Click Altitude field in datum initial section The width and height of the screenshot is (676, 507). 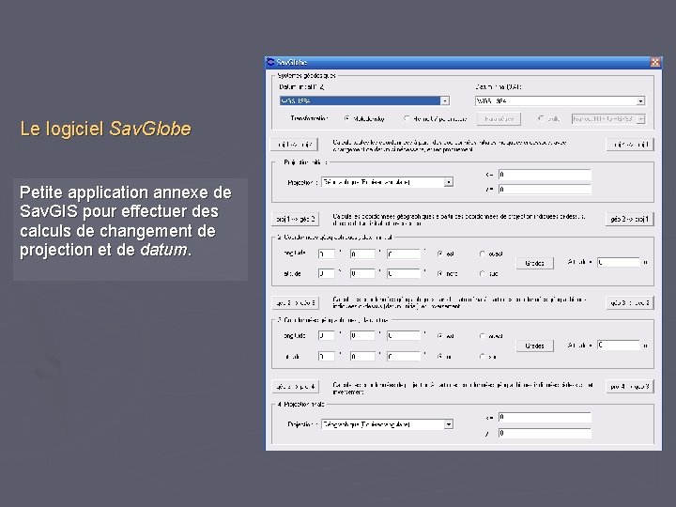tap(619, 262)
